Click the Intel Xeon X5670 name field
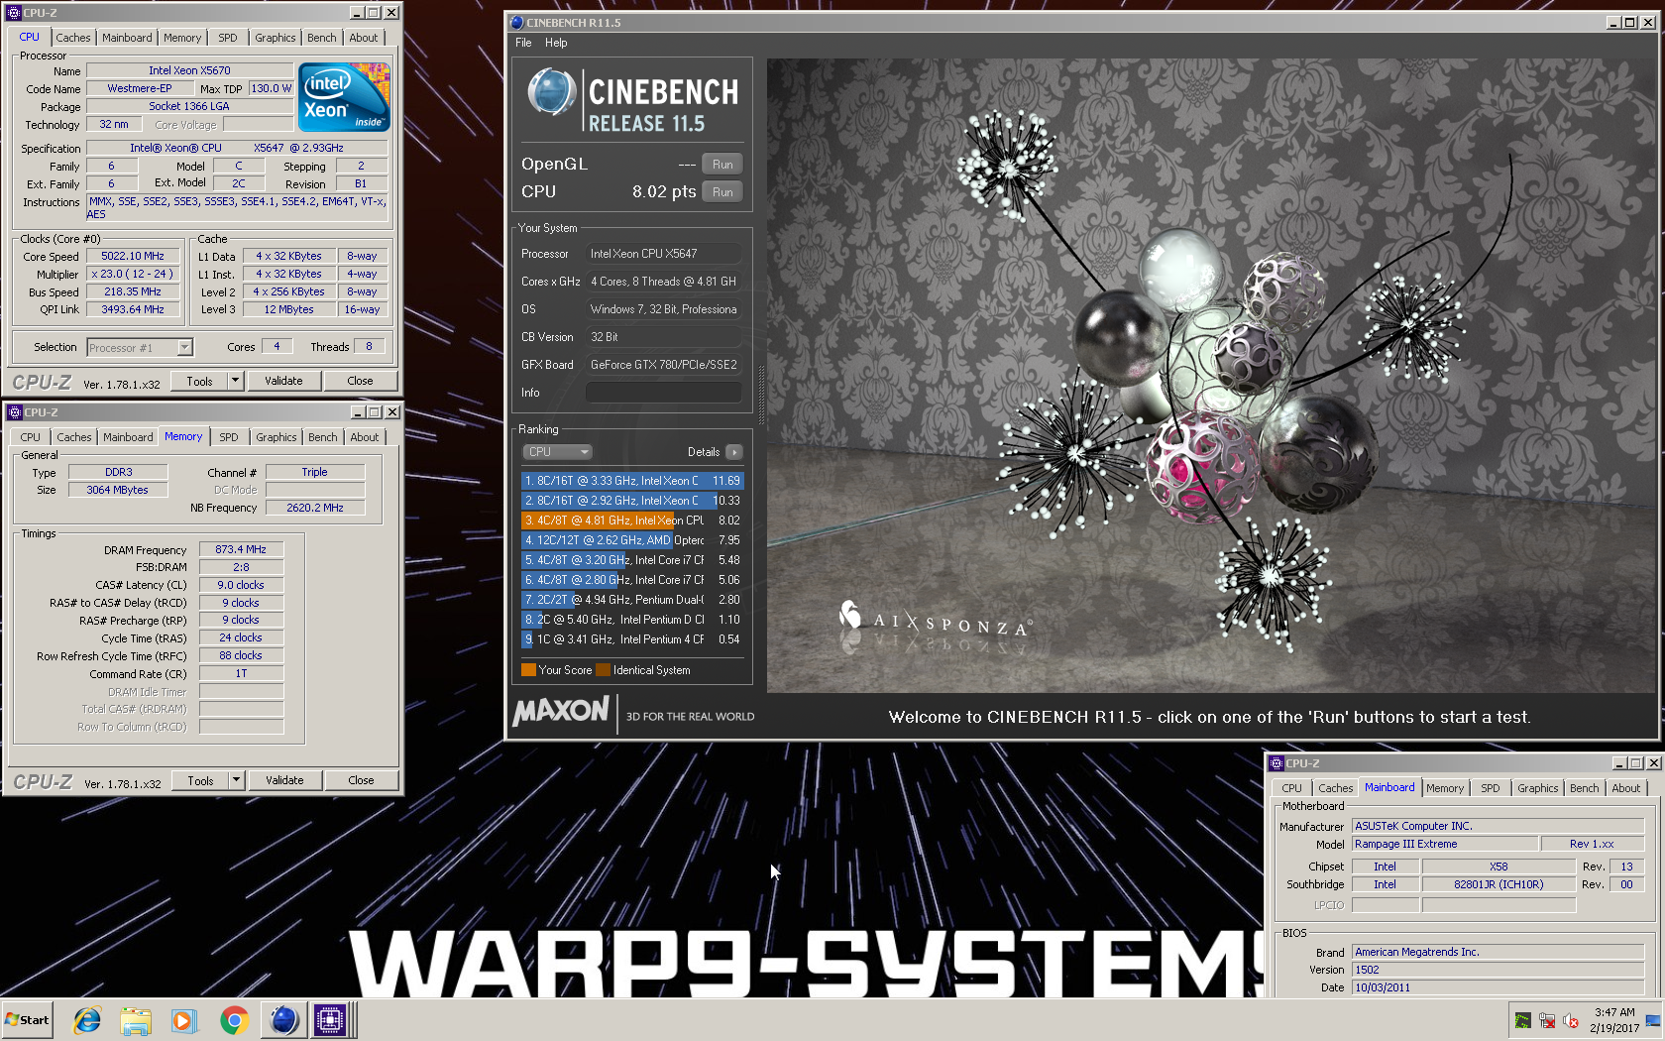Viewport: 1665px width, 1041px height. 189,70
